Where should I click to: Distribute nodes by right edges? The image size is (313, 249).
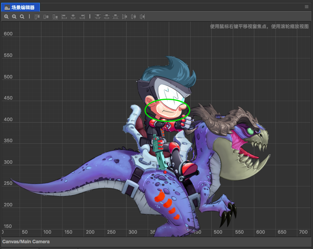(142, 17)
